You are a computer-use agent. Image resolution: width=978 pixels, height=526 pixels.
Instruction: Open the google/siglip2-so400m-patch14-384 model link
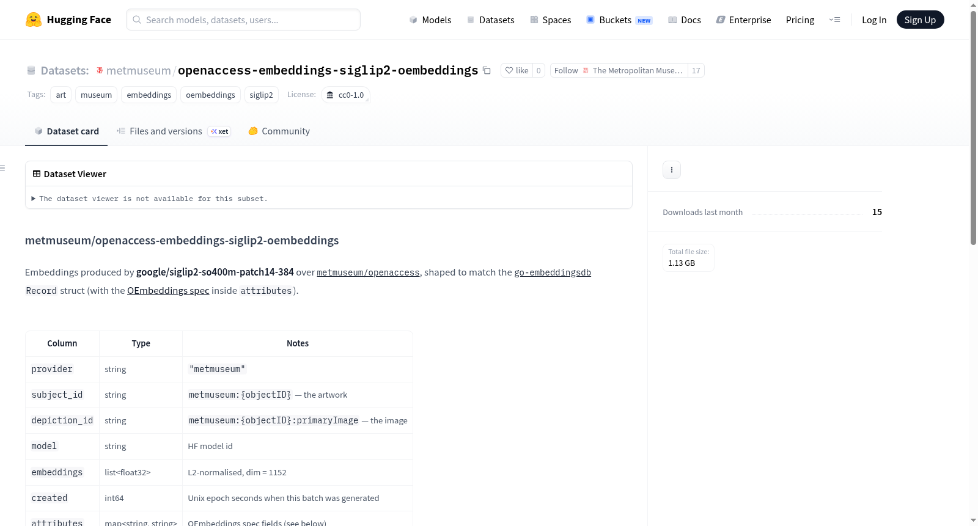215,272
